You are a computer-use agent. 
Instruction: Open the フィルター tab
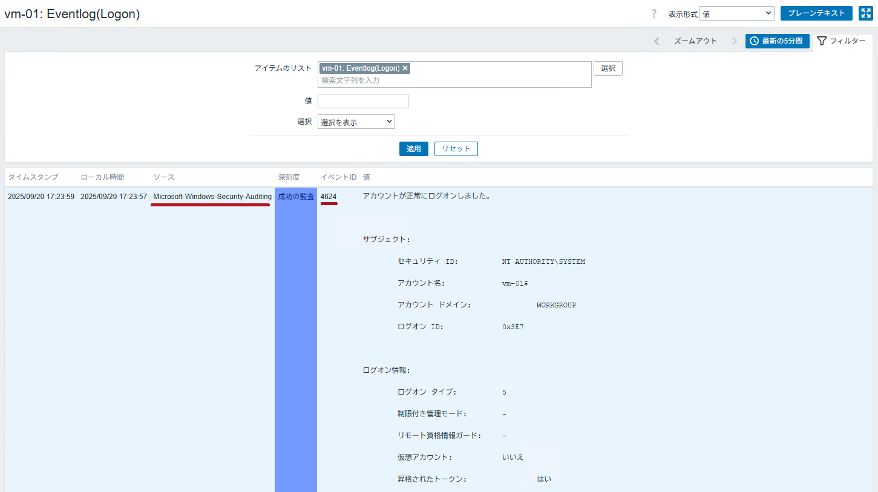(841, 41)
